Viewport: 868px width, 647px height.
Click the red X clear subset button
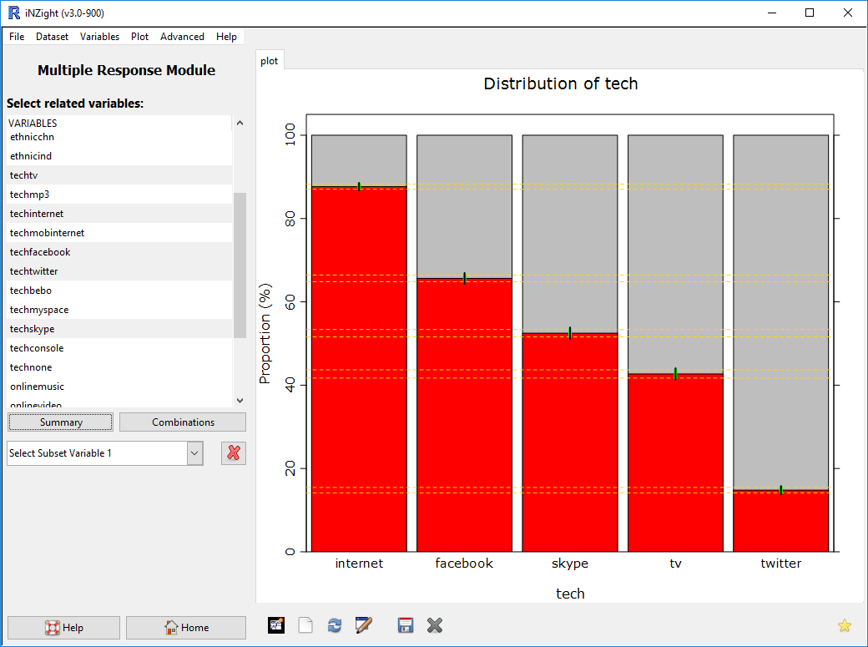click(234, 452)
